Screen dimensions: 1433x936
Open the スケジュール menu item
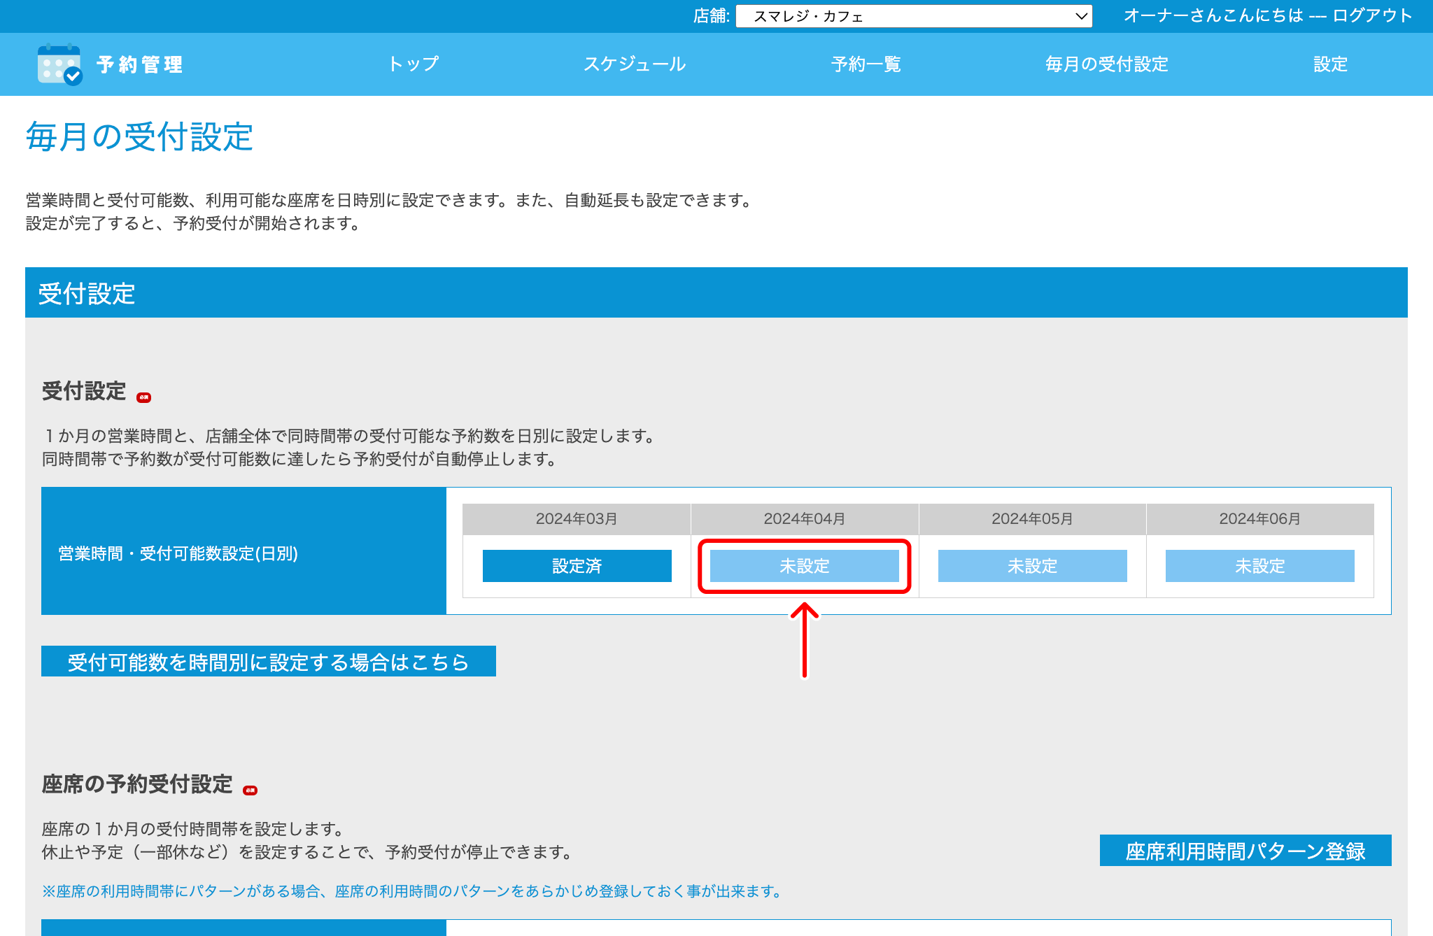(635, 64)
